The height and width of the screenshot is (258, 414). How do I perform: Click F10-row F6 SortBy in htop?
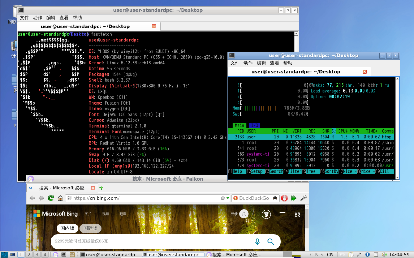[x=329, y=171]
